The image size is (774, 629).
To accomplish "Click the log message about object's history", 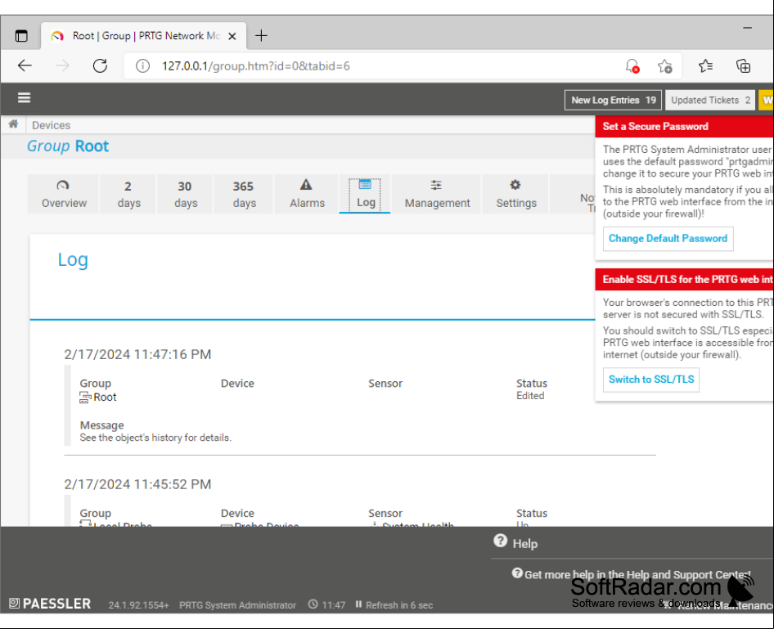I will coord(155,438).
